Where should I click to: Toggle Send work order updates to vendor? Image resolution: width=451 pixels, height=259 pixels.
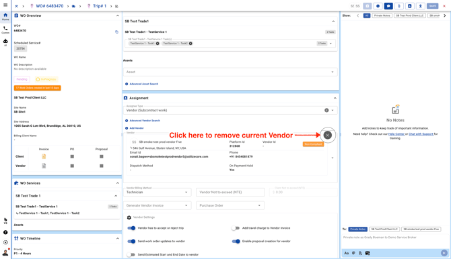click(131, 241)
